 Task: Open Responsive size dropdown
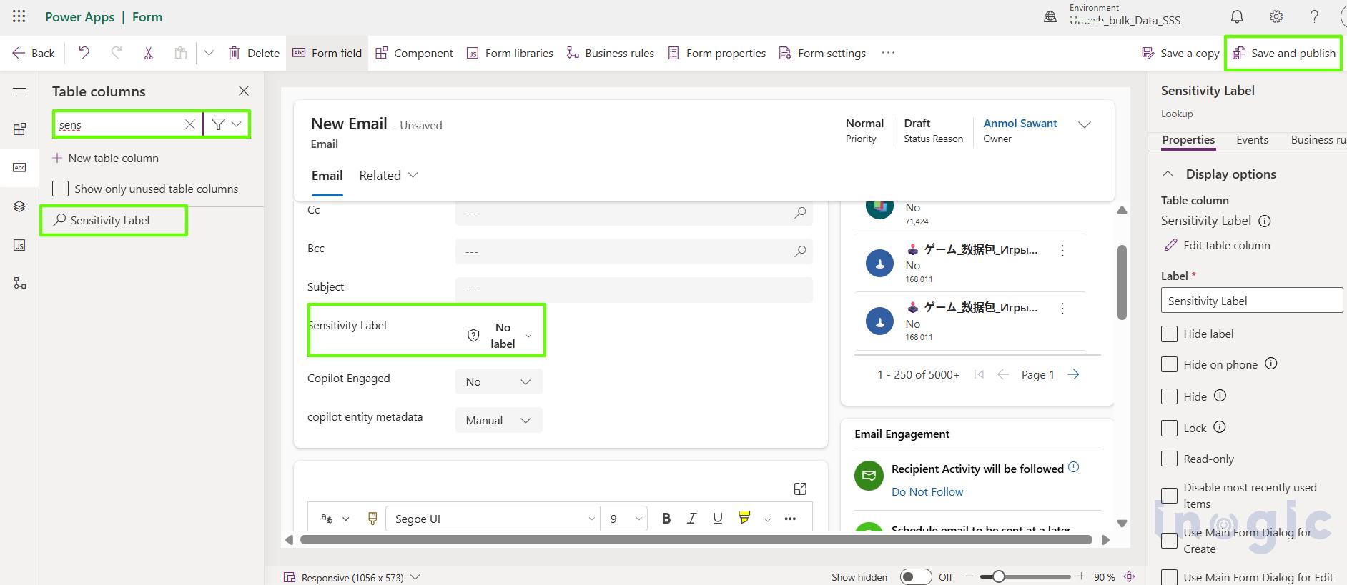point(352,577)
